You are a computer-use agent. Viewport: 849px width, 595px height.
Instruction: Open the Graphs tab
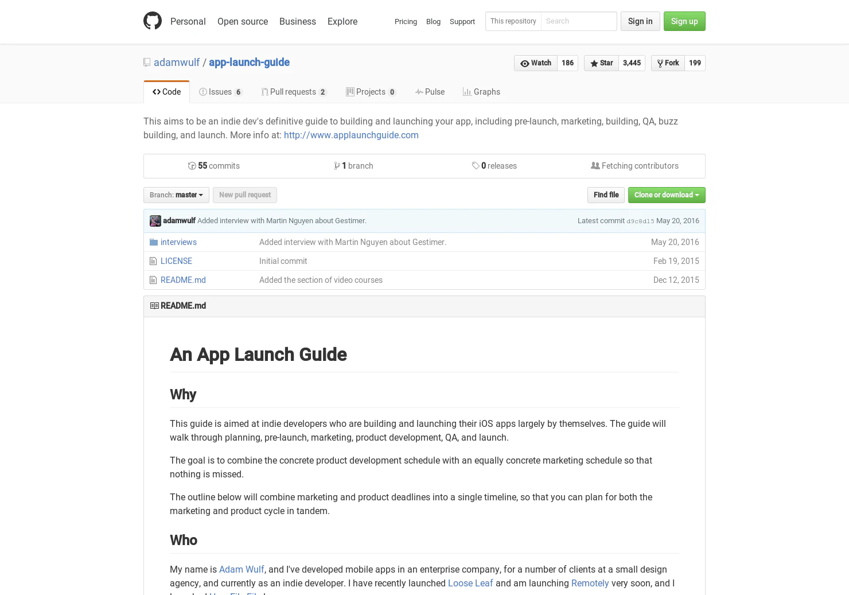(x=481, y=92)
